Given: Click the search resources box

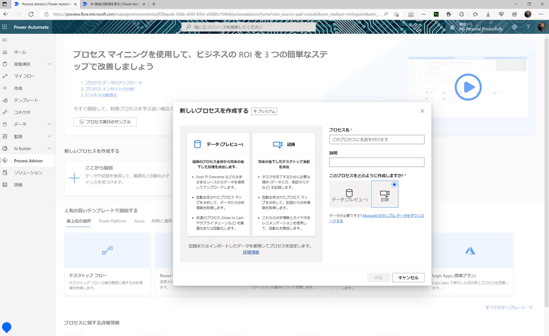Looking at the screenshot, I should click(x=248, y=27).
